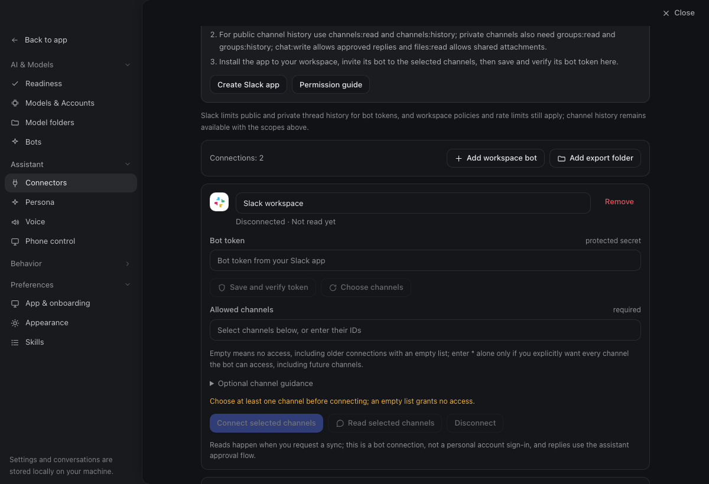
Task: Click the Model folders folder icon
Action: point(15,123)
